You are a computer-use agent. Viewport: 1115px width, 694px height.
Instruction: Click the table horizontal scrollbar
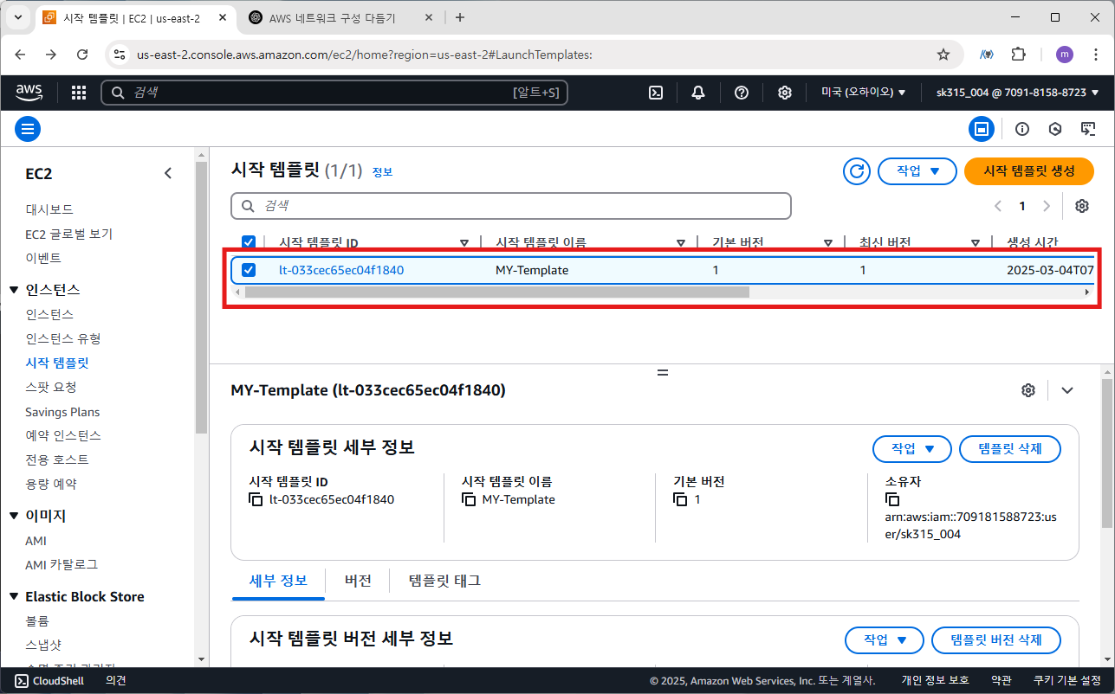tap(497, 292)
